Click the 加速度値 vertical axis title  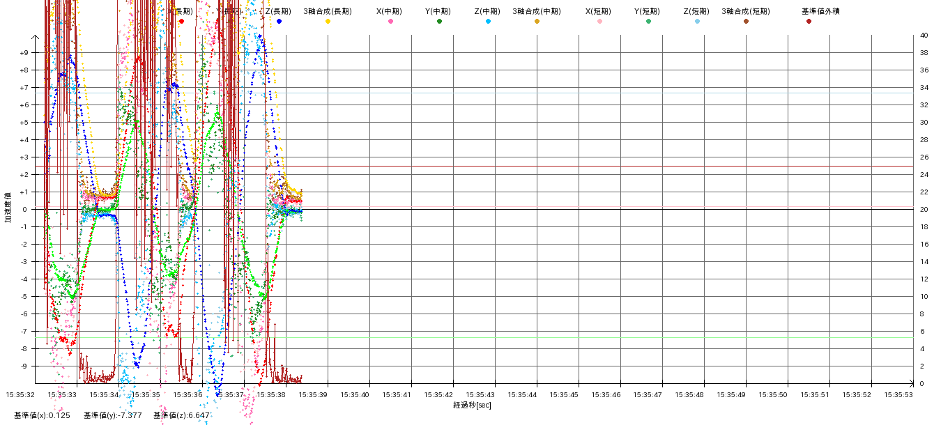point(8,208)
